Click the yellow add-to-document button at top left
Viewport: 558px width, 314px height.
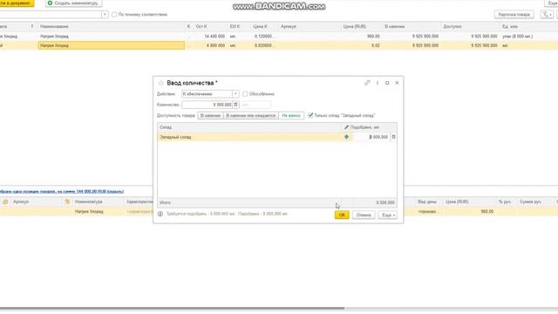point(17,3)
